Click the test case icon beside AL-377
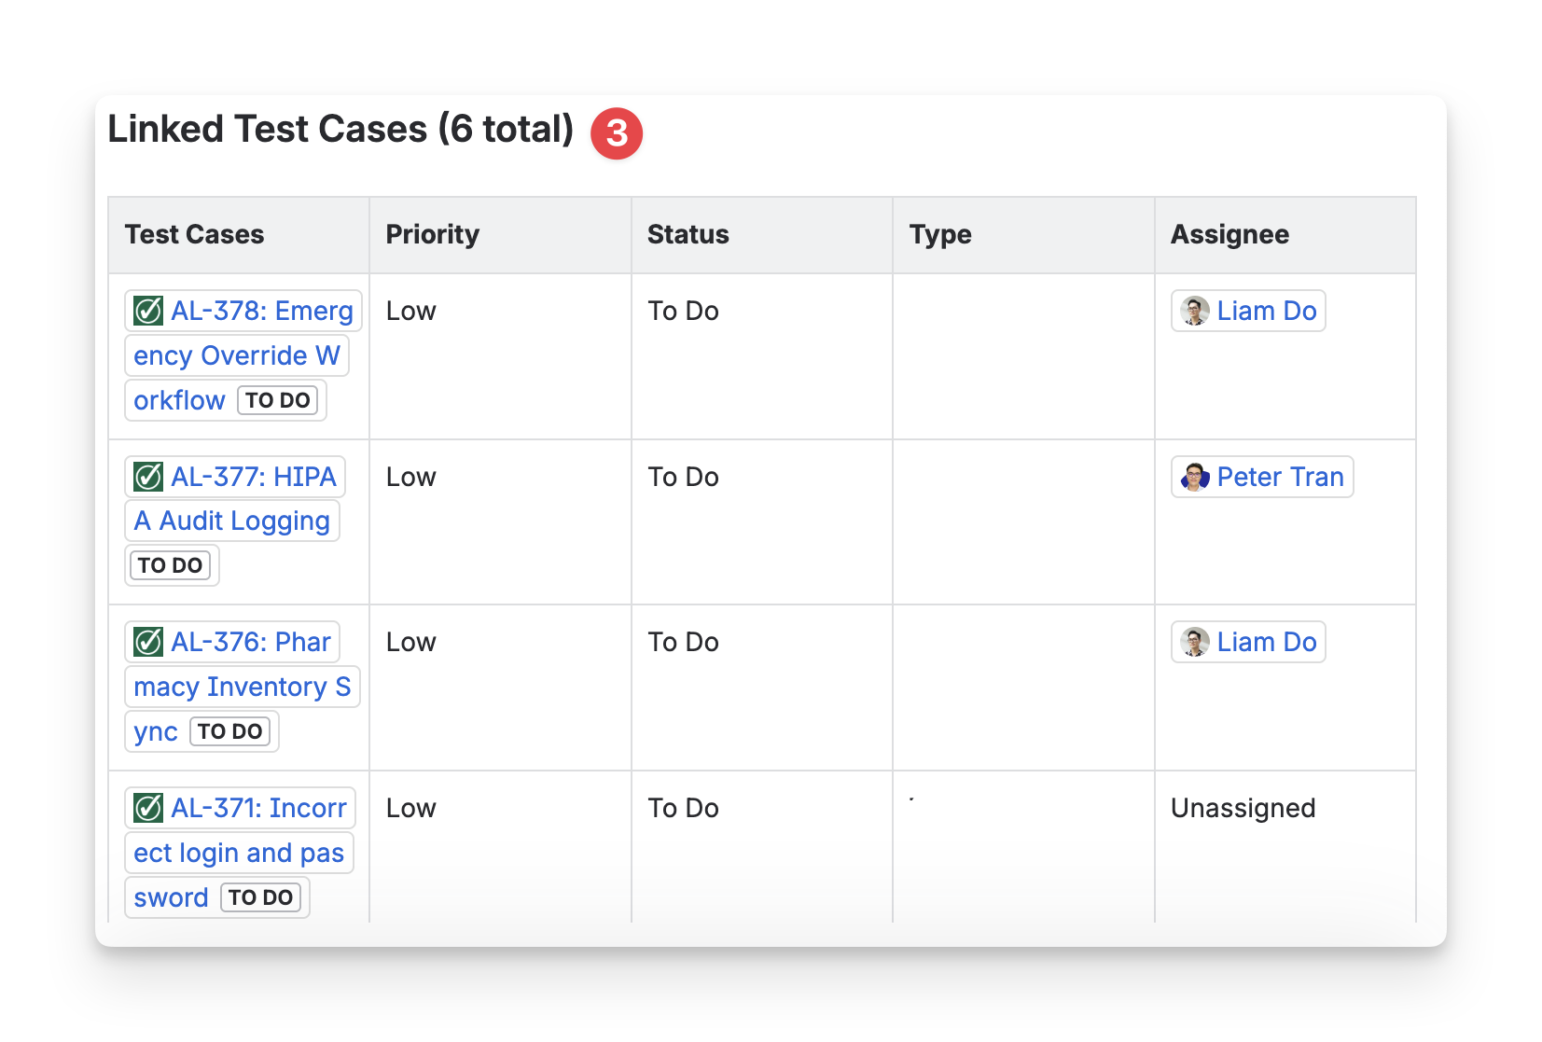Viewport: 1542px width, 1042px height. click(x=148, y=477)
